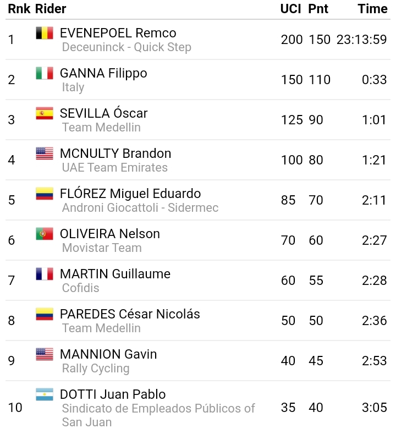Open the Rally Cycling team link
396x434 pixels.
pyautogui.click(x=96, y=369)
